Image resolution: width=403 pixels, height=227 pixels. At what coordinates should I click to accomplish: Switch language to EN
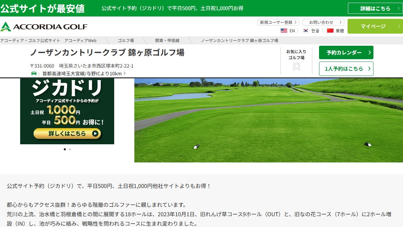(x=292, y=31)
